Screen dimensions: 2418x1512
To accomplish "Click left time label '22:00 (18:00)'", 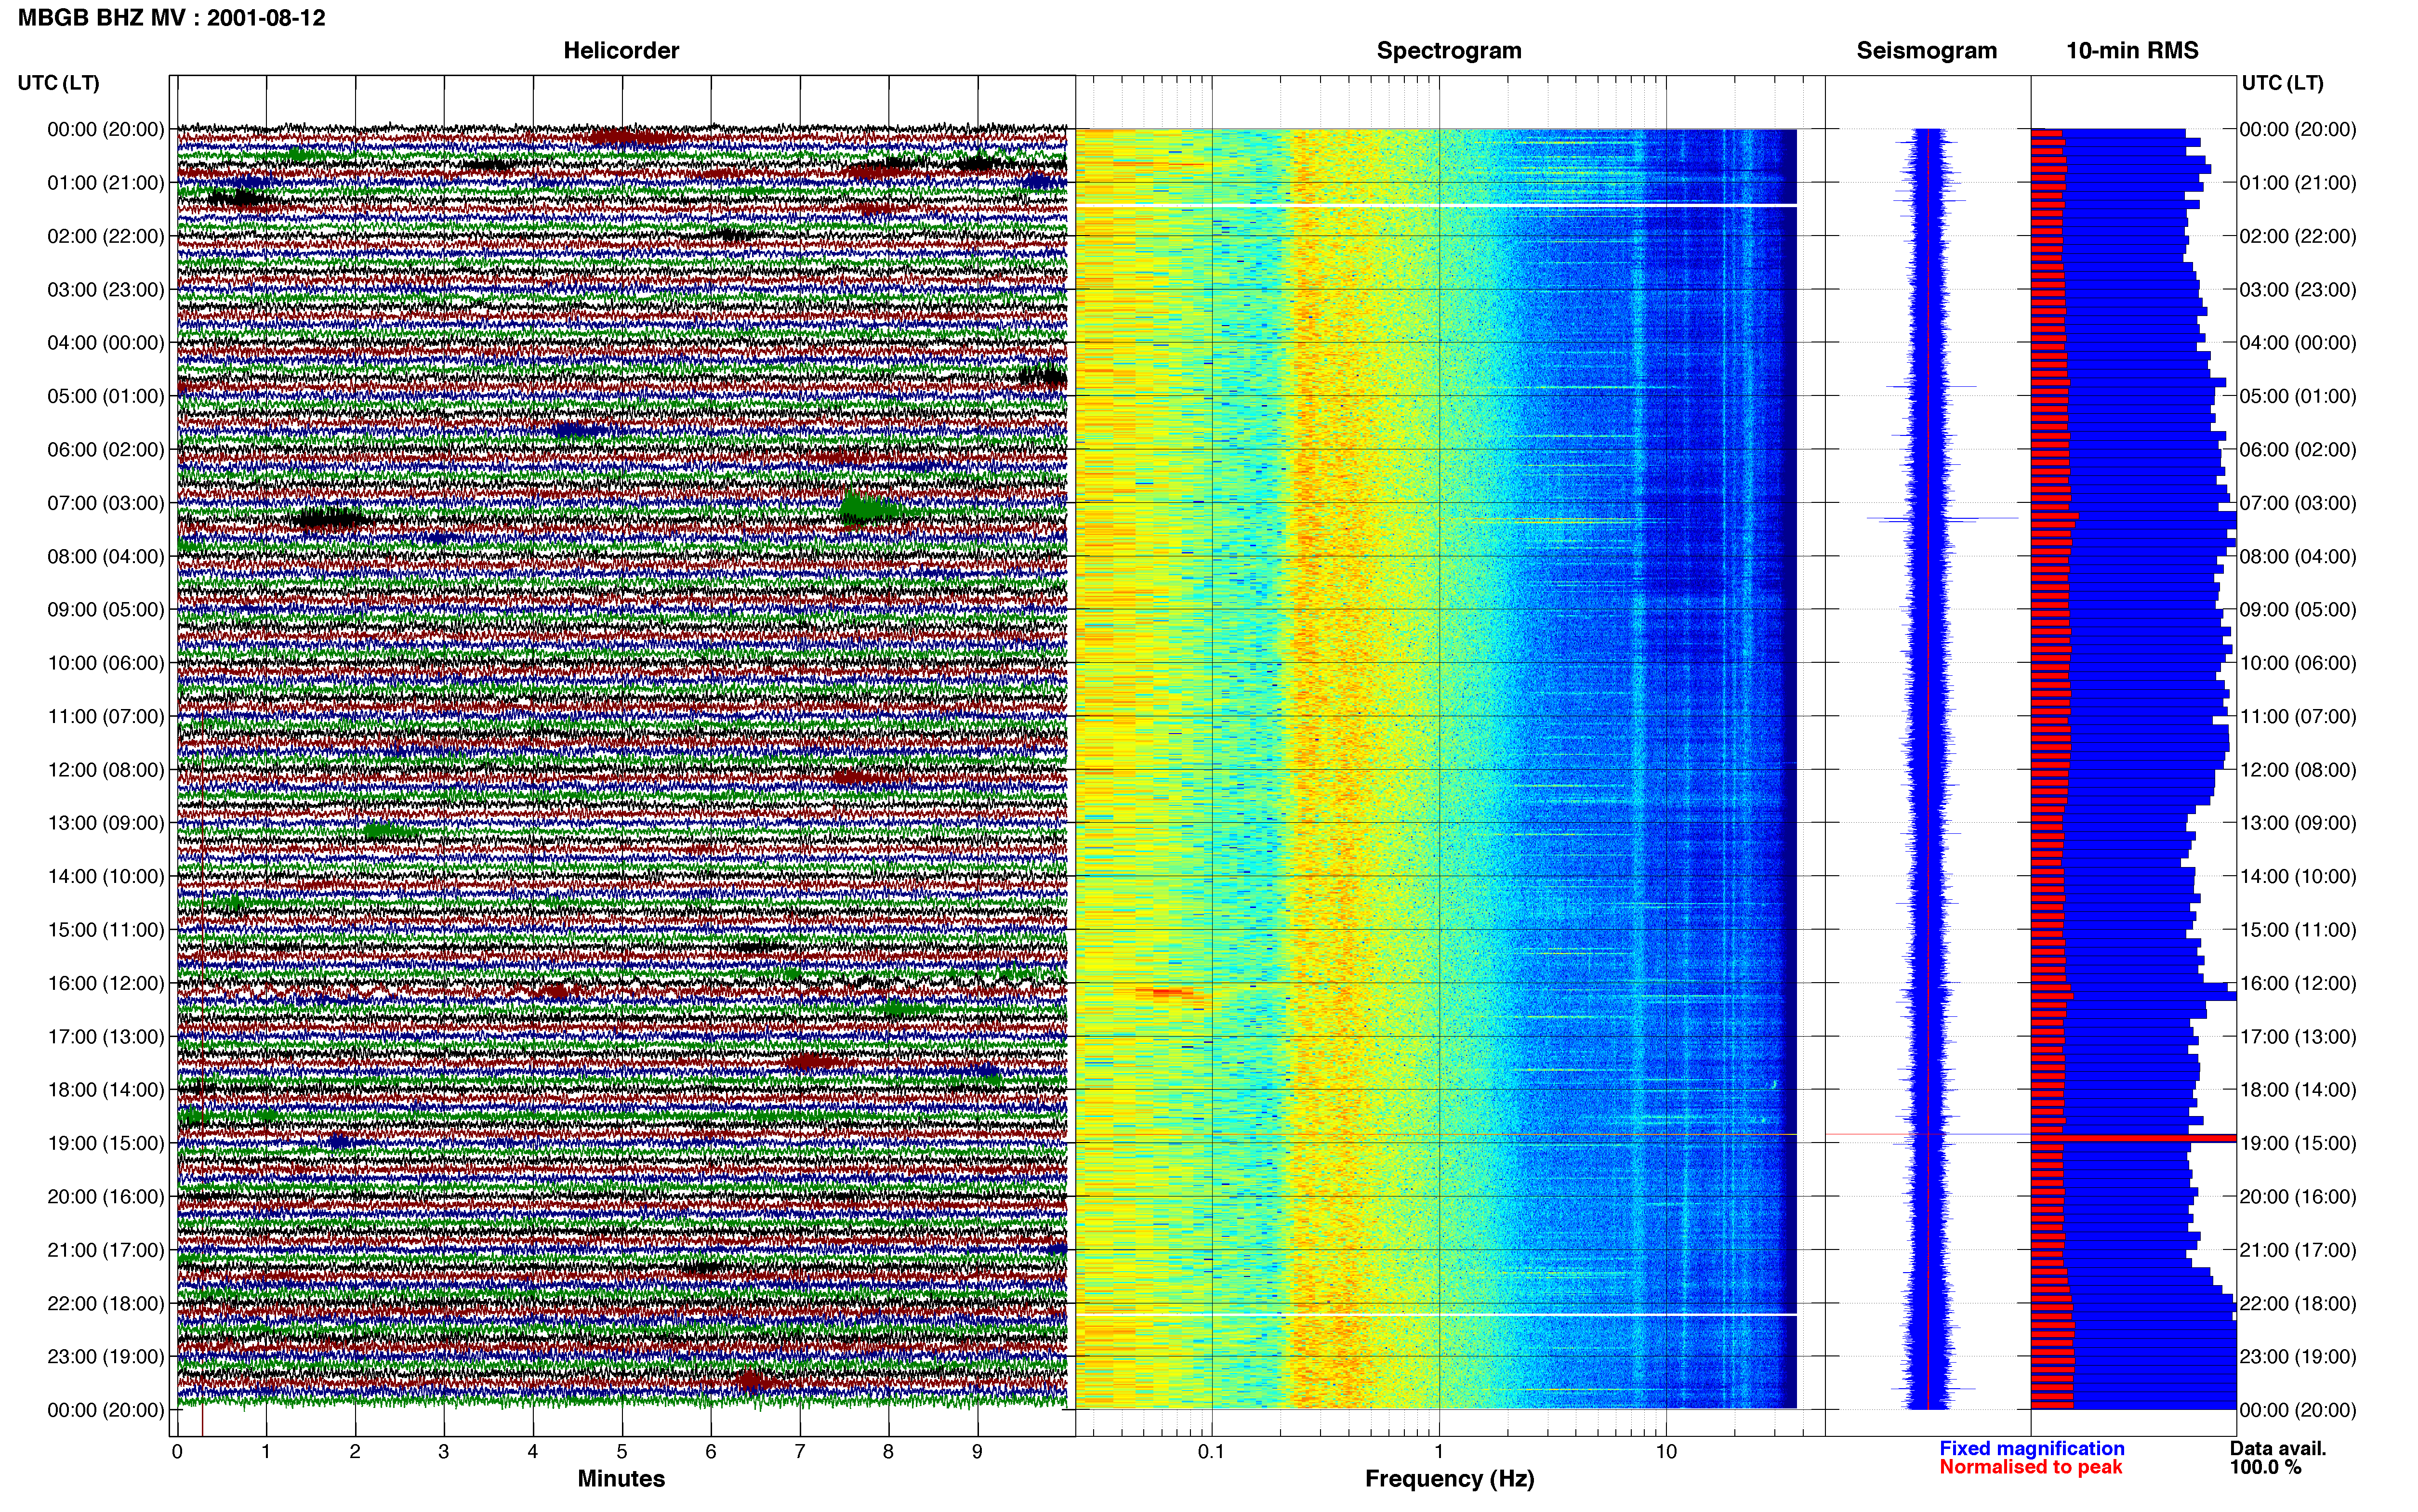I will pyautogui.click(x=106, y=1303).
